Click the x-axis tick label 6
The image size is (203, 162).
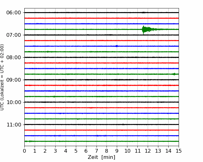[x=86, y=151]
